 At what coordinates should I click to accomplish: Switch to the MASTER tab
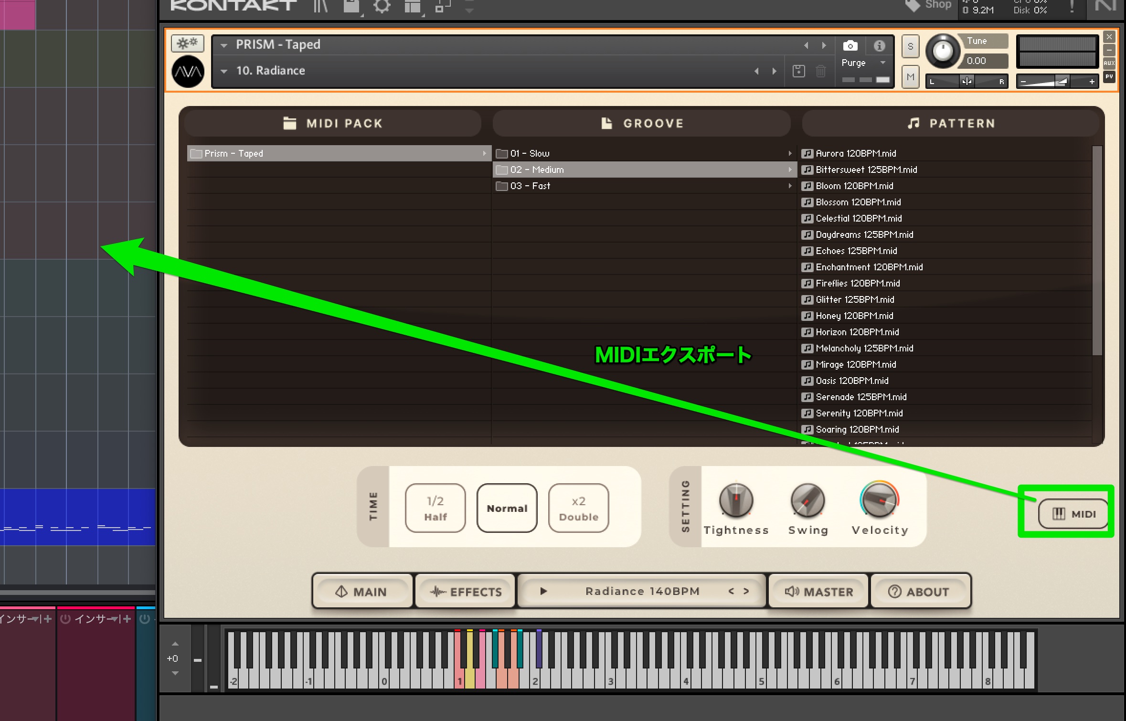click(818, 592)
